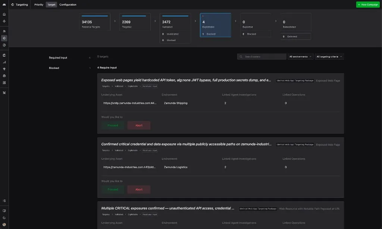This screenshot has width=382, height=229.
Task: Select the 2472 Validated card
Action: click(x=175, y=22)
